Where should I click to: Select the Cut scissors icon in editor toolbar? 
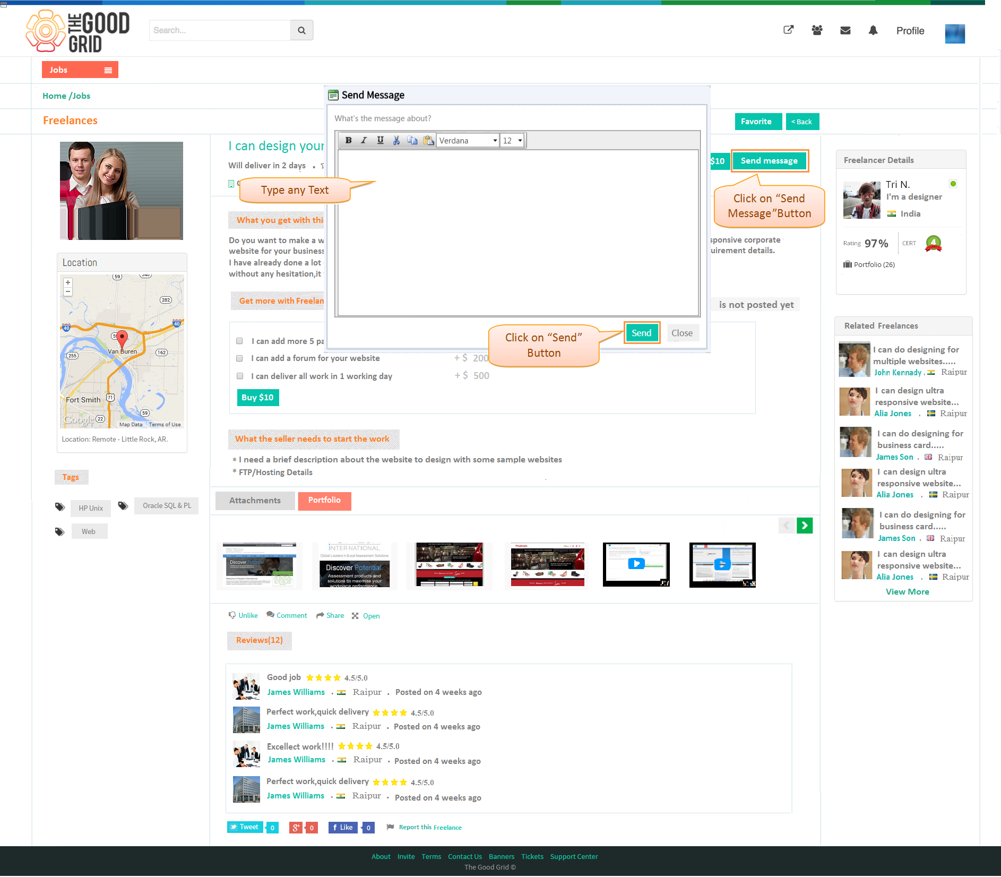click(396, 140)
